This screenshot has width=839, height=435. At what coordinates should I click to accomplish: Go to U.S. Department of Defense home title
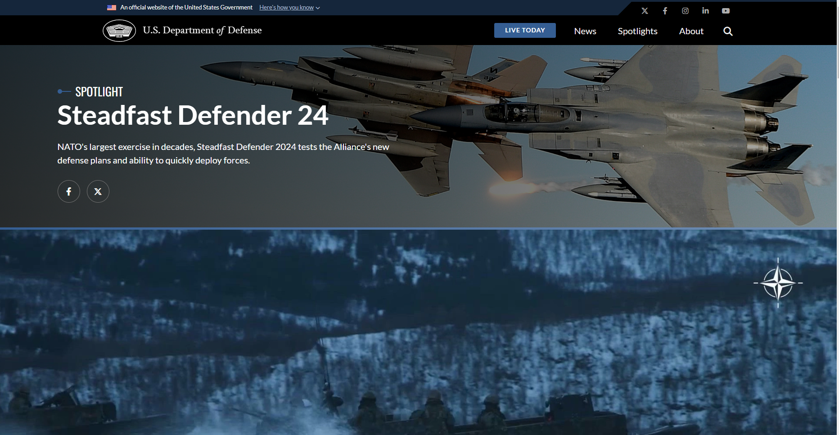202,30
